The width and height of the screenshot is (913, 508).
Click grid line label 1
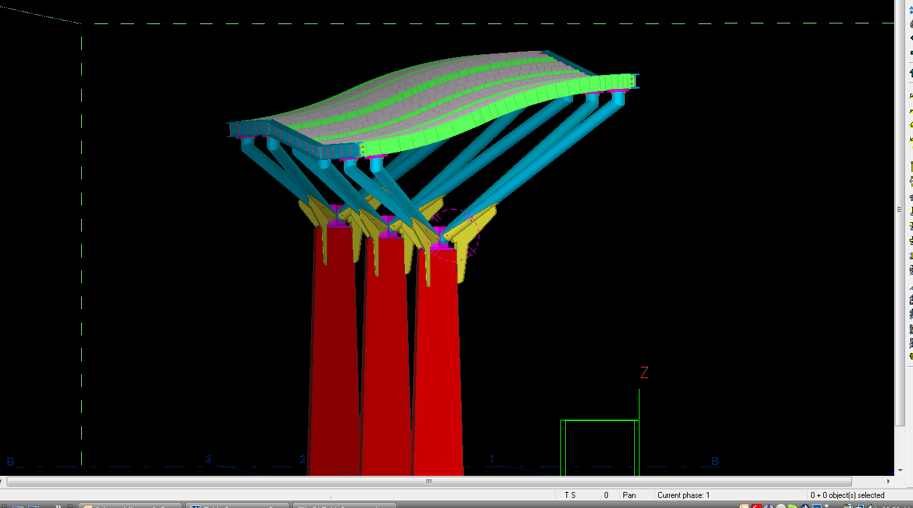click(491, 459)
